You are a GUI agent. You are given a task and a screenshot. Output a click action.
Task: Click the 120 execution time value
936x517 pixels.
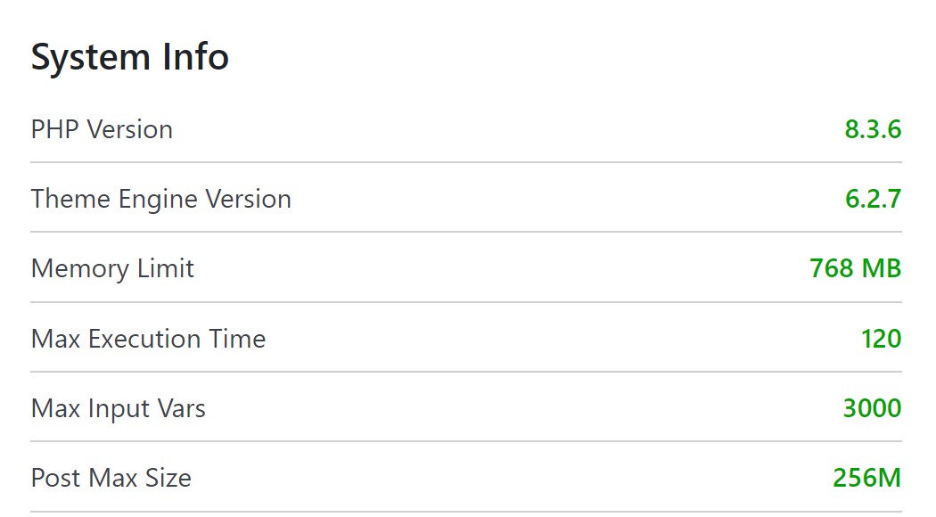[x=881, y=339]
